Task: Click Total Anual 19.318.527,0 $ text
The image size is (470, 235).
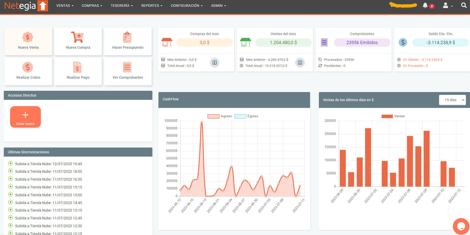Action: click(x=266, y=66)
